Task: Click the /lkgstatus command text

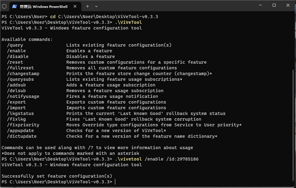Action: [x=20, y=113]
